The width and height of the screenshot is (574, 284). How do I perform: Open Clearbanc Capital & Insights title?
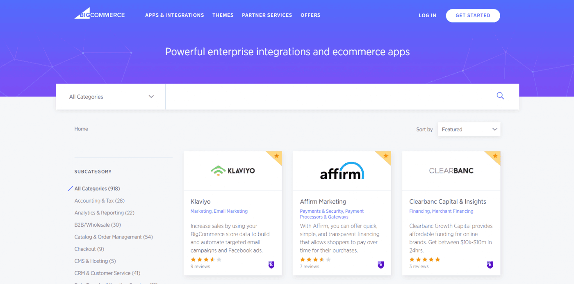pyautogui.click(x=448, y=201)
